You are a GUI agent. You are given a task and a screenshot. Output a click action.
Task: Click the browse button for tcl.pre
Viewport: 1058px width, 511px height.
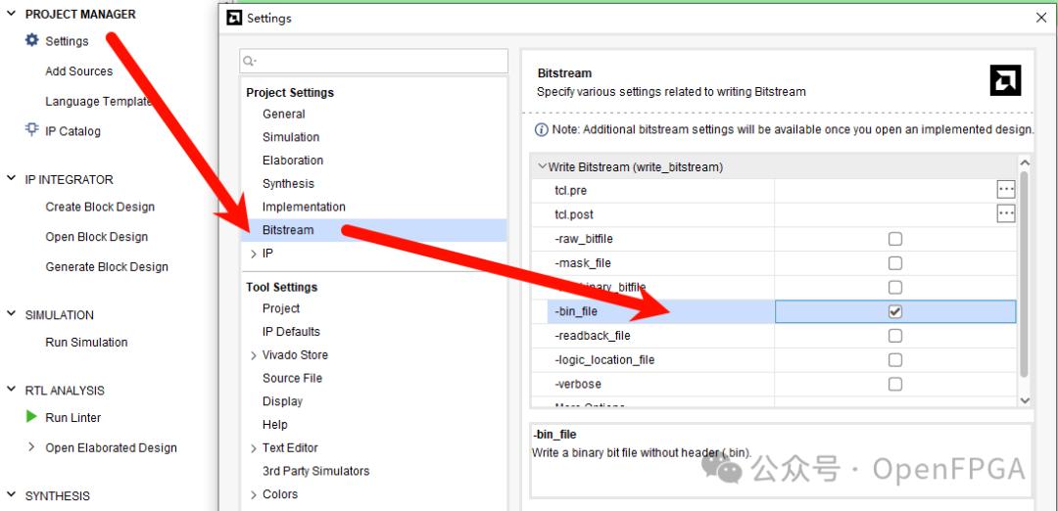click(1005, 190)
